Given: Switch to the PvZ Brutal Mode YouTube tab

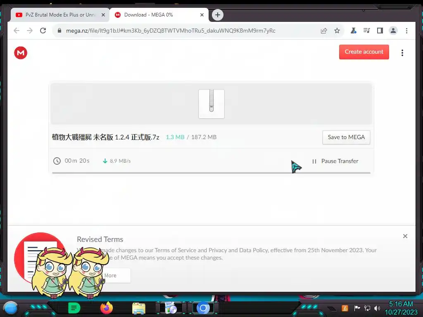Looking at the screenshot, I should (59, 15).
